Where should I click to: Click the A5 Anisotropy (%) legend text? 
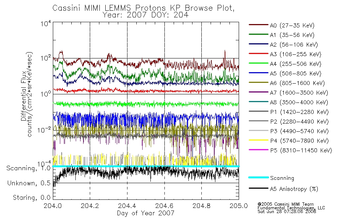pyautogui.click(x=294, y=189)
